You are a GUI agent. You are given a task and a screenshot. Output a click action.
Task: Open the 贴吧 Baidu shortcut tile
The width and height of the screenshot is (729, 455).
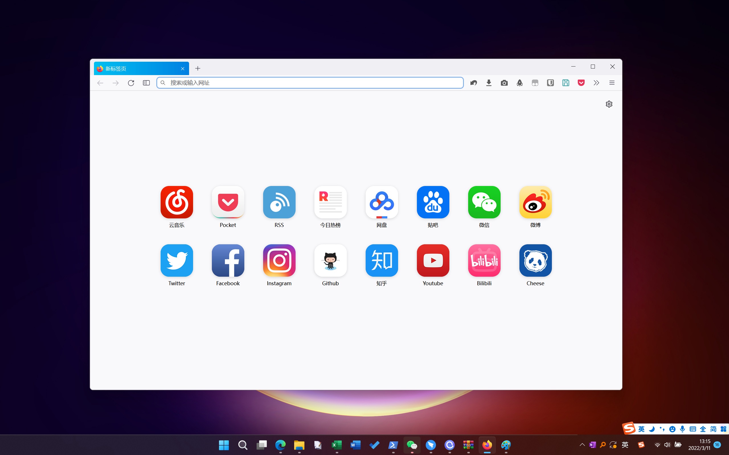click(x=433, y=202)
